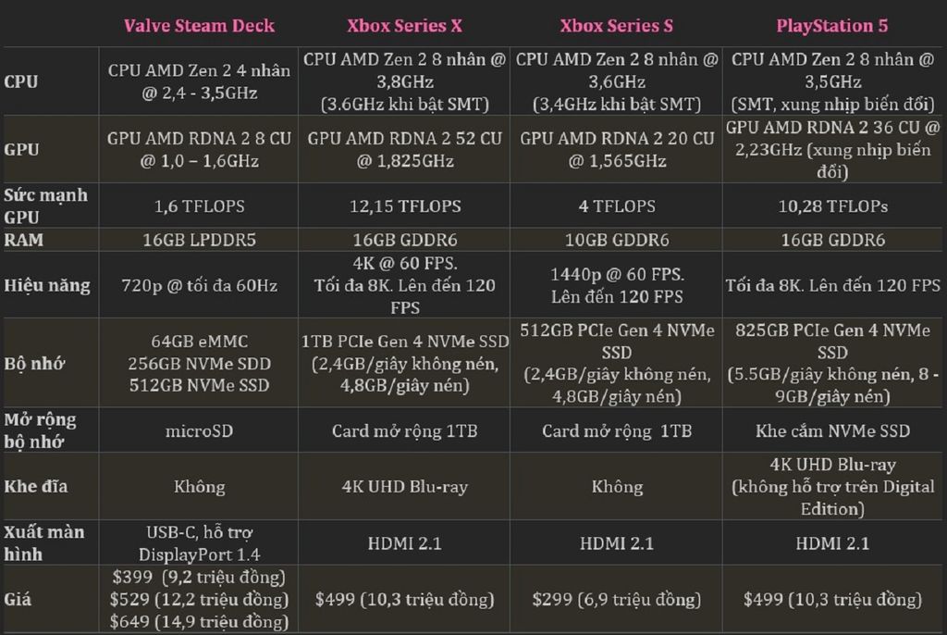Select the GPU row label
This screenshot has width=947, height=635.
tap(22, 149)
